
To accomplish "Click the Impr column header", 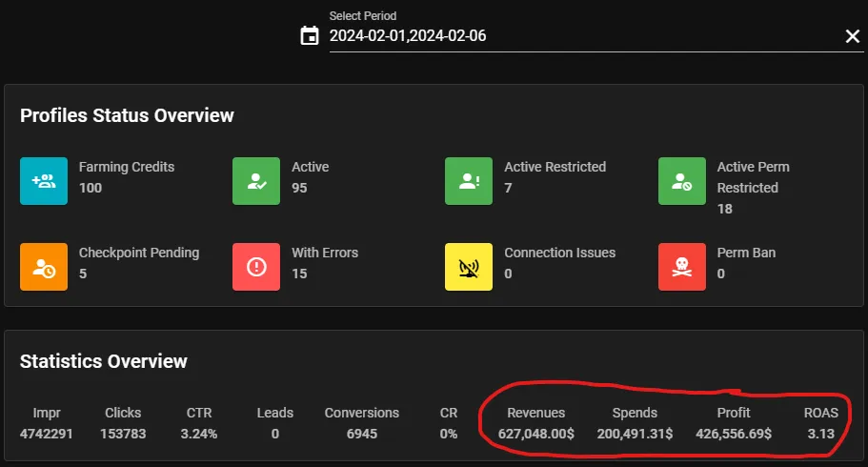I will (x=47, y=414).
